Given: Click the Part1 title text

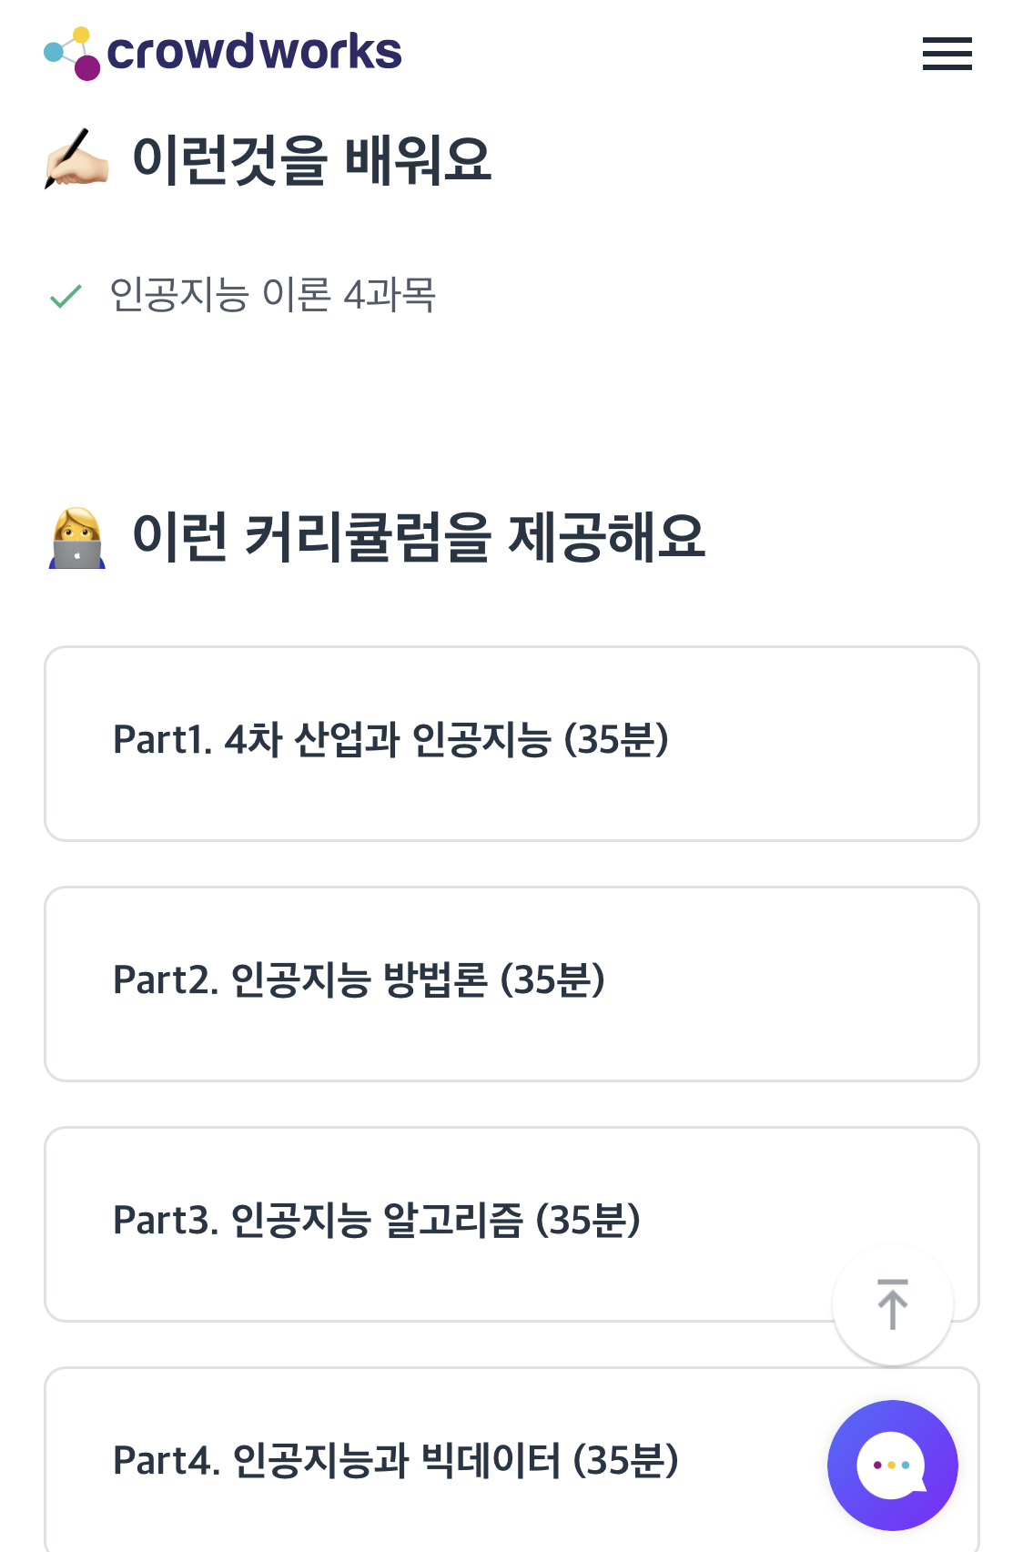Looking at the screenshot, I should pyautogui.click(x=390, y=739).
